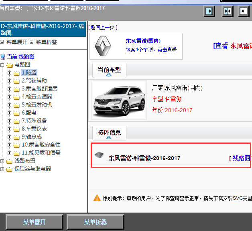252x231 pixels.
Task: Click the top 菜单折叠 text link
Action: point(47,42)
